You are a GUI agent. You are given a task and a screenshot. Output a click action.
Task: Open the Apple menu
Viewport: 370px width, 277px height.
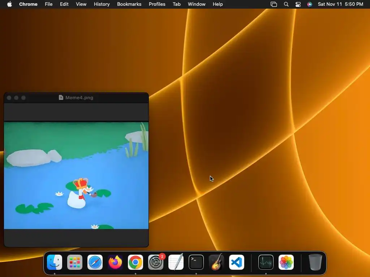[x=9, y=4]
